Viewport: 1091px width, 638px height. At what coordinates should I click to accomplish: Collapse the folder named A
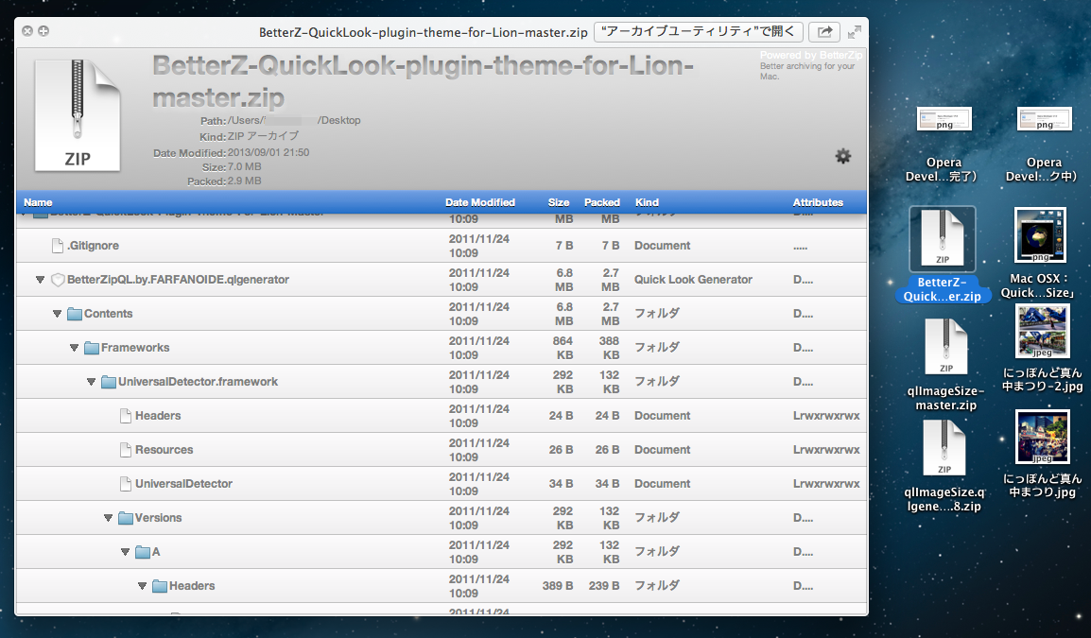click(125, 551)
